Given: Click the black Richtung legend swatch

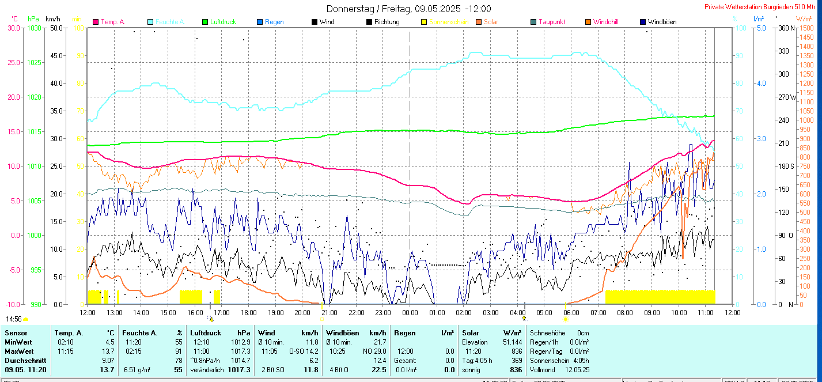Looking at the screenshot, I should click(x=369, y=22).
